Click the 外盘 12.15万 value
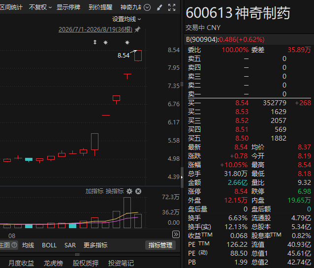 pos(236,200)
